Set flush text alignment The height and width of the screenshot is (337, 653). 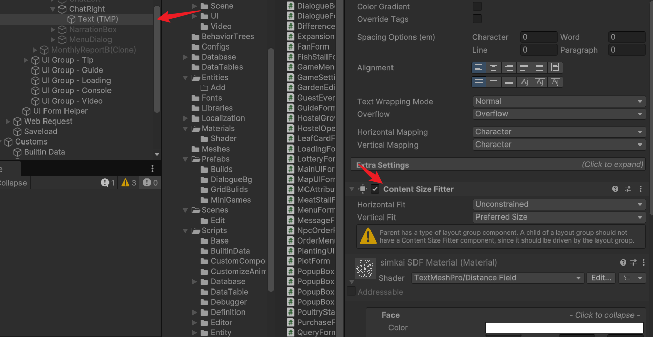click(x=540, y=67)
